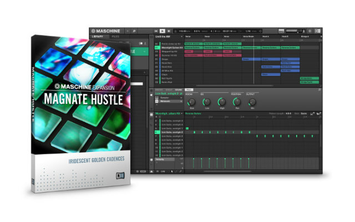Image resolution: width=355 pixels, height=222 pixels.
Task: Click the plug-in icon left of the sound name
Action: (151, 95)
